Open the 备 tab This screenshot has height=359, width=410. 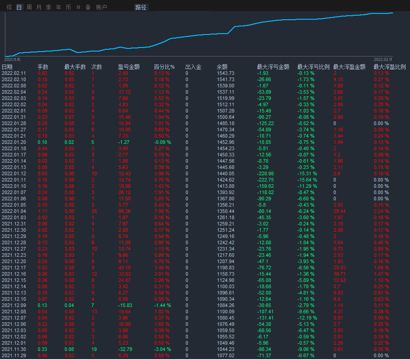tap(88, 7)
